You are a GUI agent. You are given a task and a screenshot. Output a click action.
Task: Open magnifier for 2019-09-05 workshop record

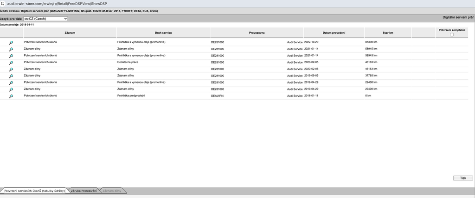coord(11,76)
